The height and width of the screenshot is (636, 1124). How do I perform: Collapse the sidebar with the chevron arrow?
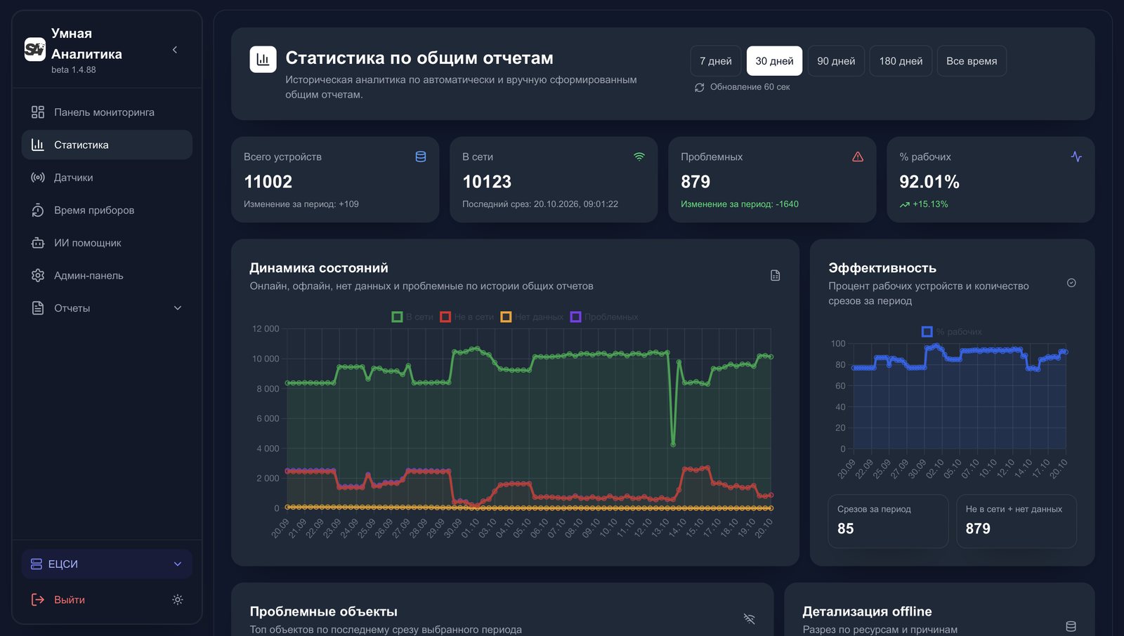coord(174,50)
